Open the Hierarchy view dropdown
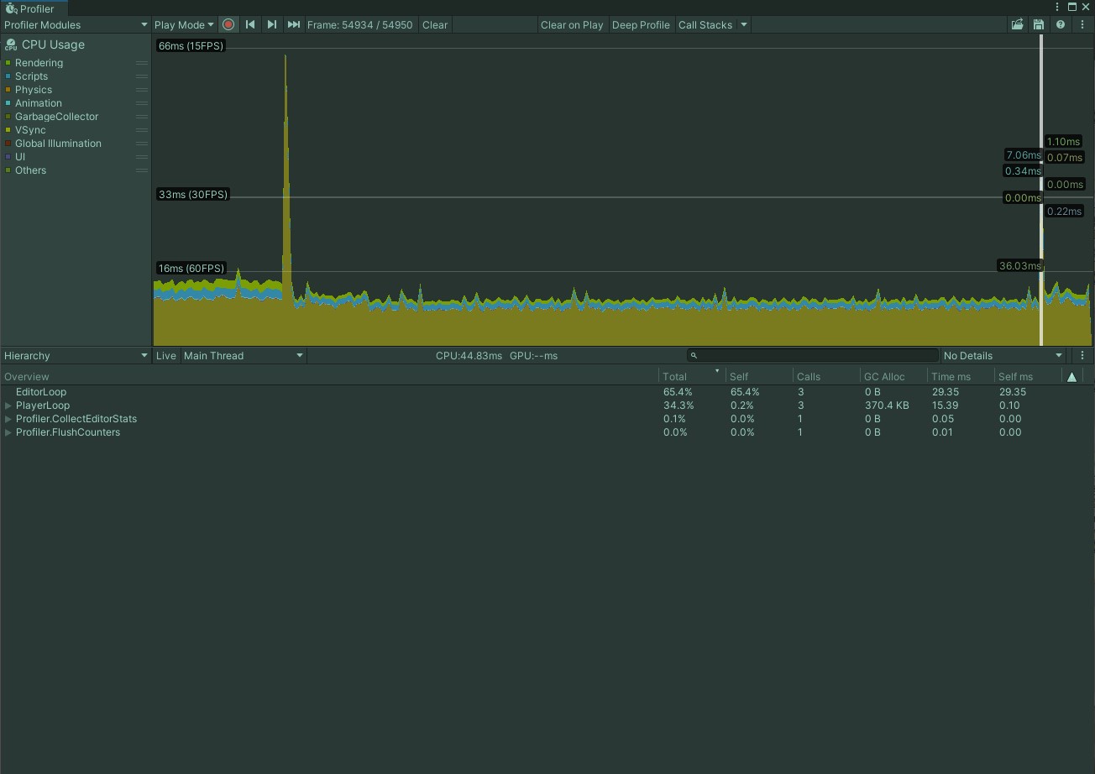Viewport: 1095px width, 774px height. [x=76, y=356]
